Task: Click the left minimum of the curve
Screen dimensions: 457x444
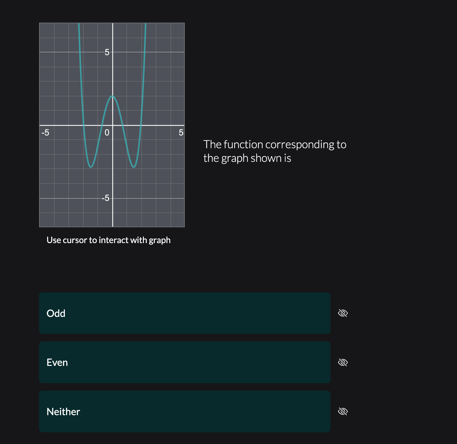Action: [90, 166]
